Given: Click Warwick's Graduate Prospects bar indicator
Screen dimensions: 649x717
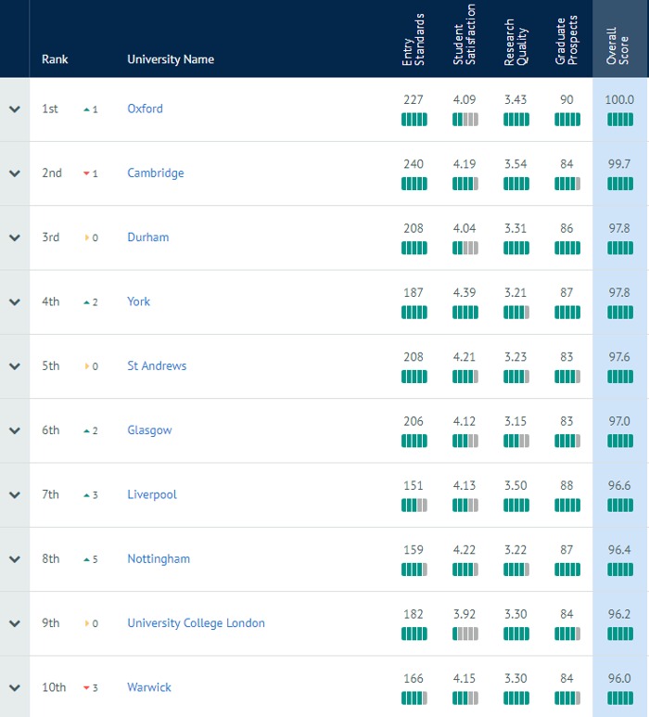Looking at the screenshot, I should click(567, 698).
